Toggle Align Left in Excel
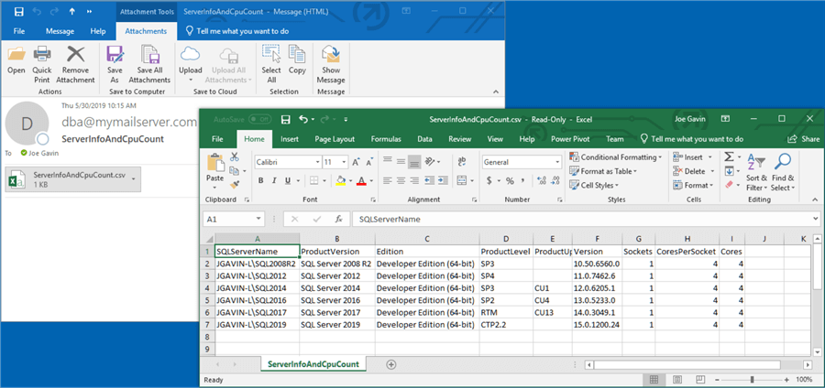Image resolution: width=825 pixels, height=388 pixels. coord(388,180)
